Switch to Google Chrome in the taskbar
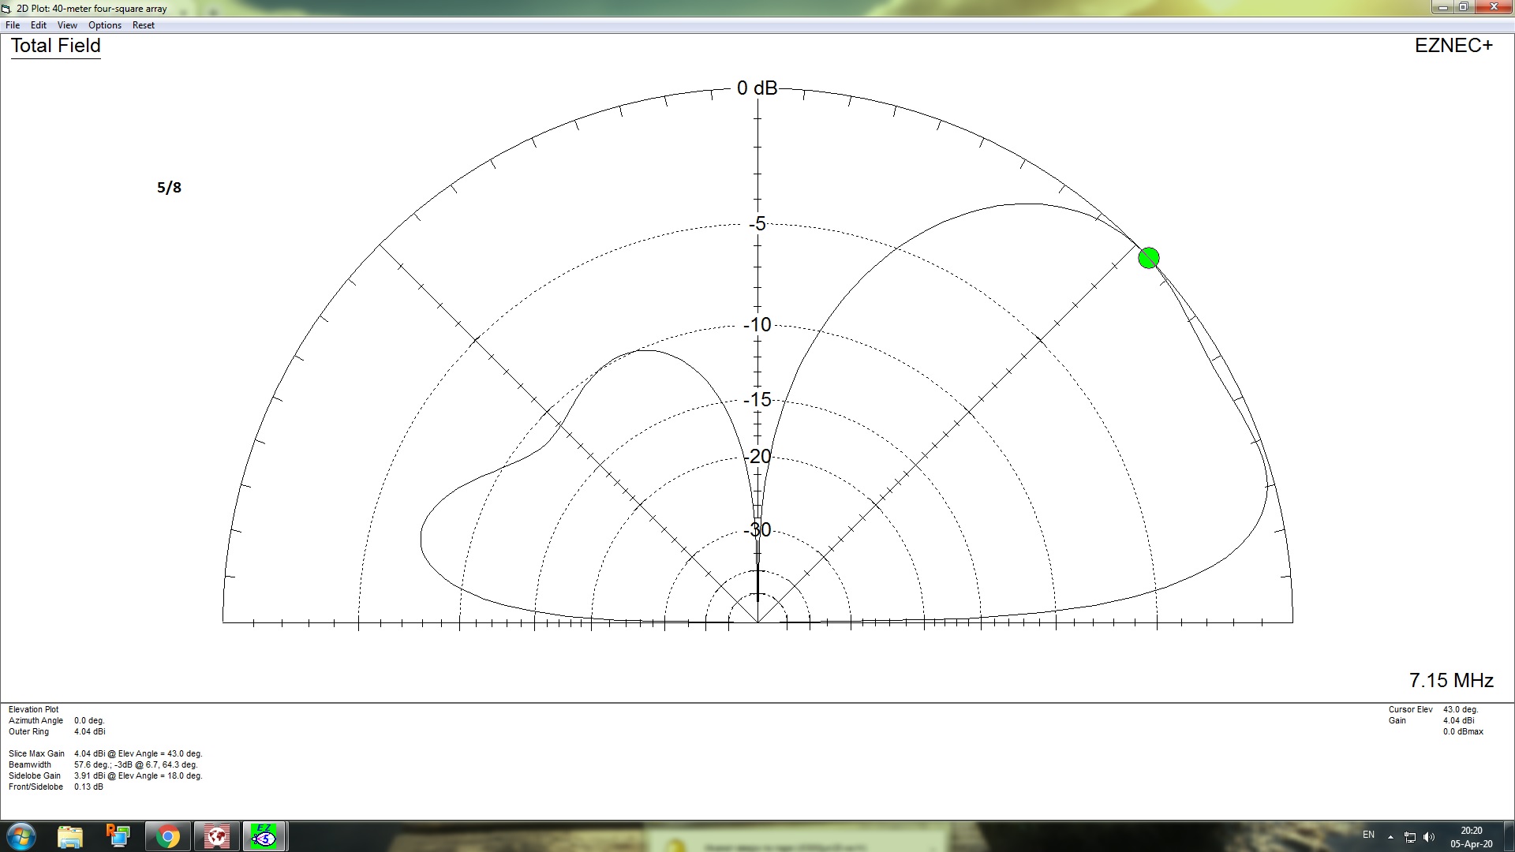The width and height of the screenshot is (1515, 852). (167, 836)
